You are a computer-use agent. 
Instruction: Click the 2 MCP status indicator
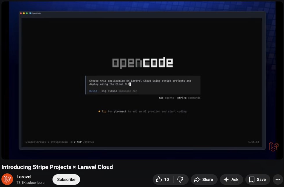pos(76,142)
